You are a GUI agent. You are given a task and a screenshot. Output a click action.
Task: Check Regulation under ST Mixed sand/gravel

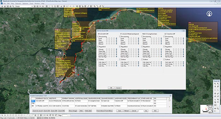click(x=120, y=46)
